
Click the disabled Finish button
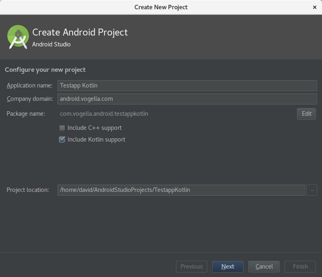coord(300,267)
